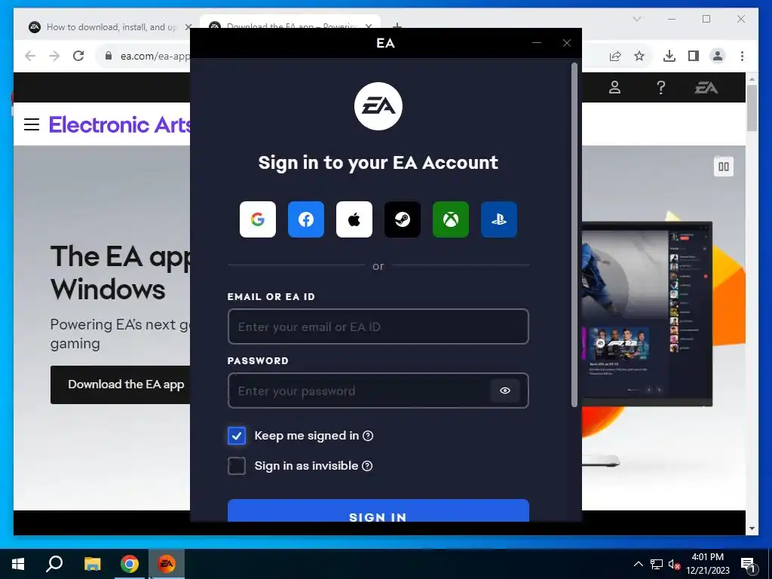This screenshot has width=772, height=579.
Task: Reload the EA web page
Action: 78,56
